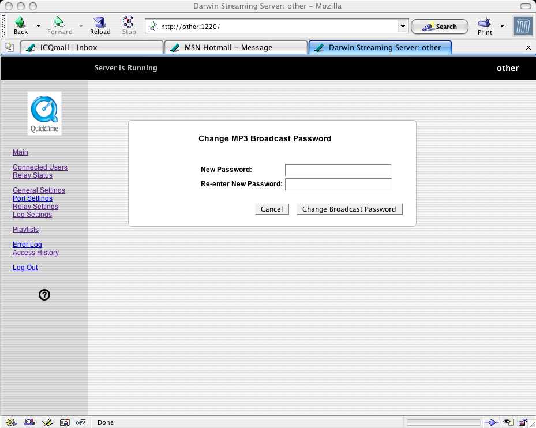Switch to the MSN Hotmail Message tab
The height and width of the screenshot is (428, 536).
tap(235, 47)
